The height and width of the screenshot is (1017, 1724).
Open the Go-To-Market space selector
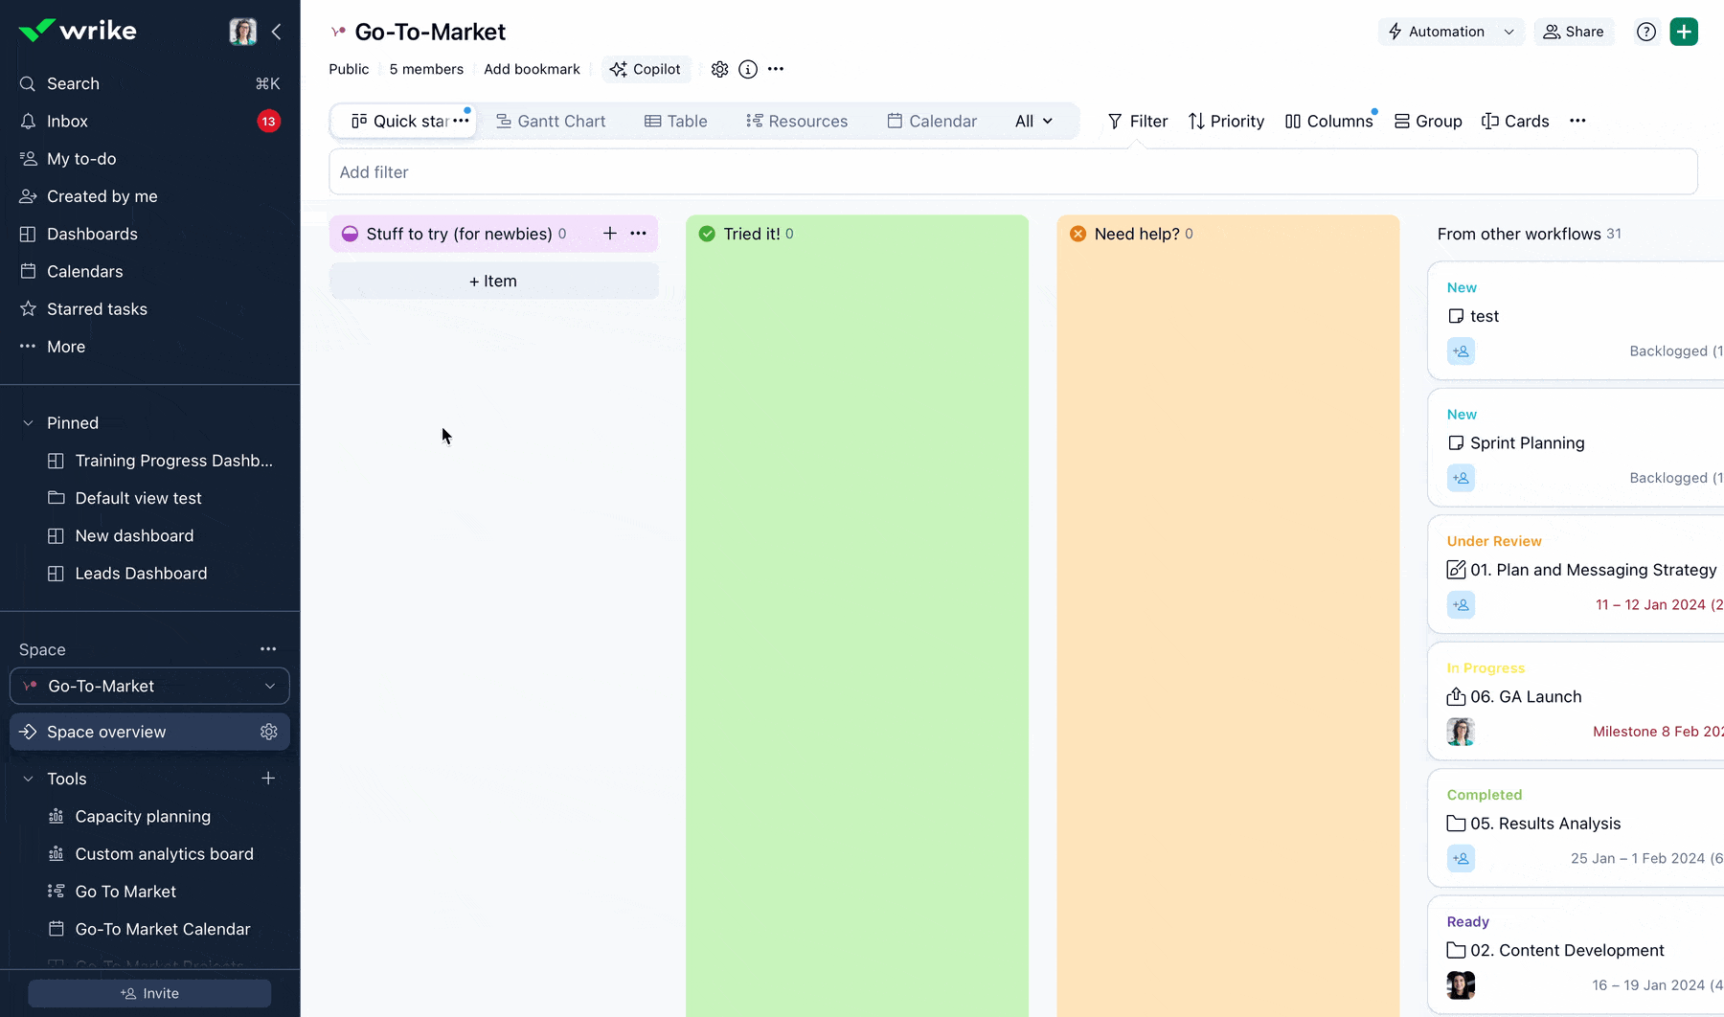click(149, 686)
